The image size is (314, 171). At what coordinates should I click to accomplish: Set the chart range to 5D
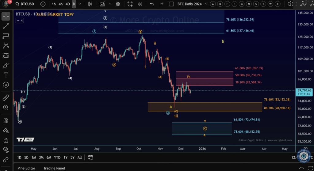(26, 158)
